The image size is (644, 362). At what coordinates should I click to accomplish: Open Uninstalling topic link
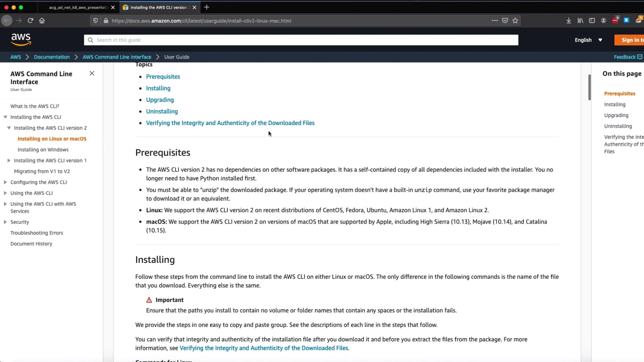click(162, 111)
